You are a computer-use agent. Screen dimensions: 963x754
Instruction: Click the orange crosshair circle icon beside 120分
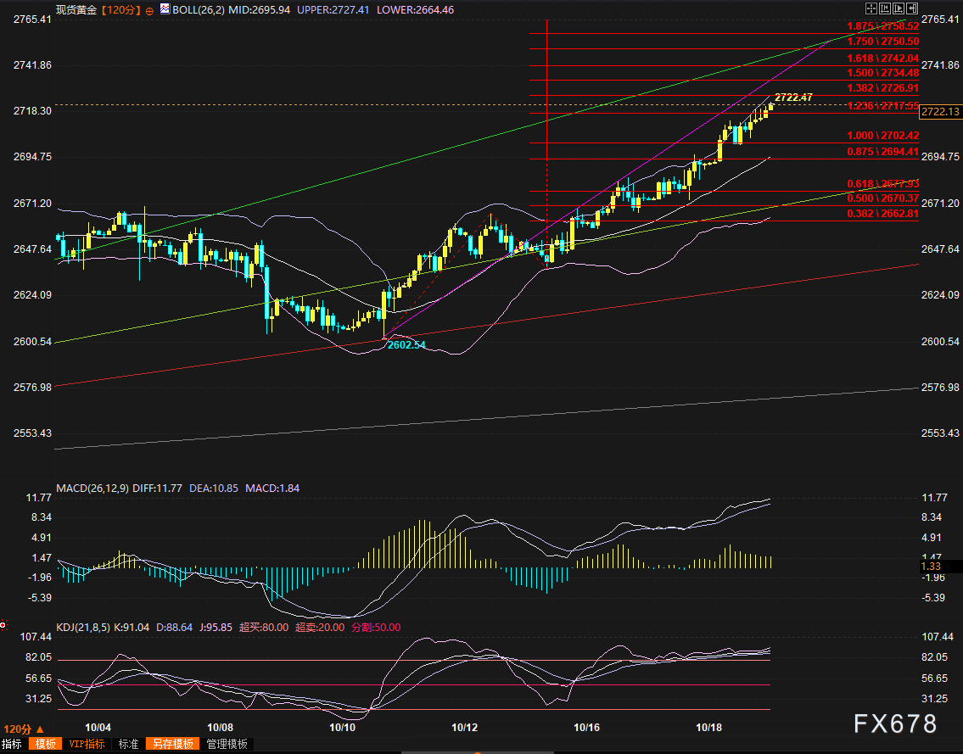click(x=150, y=11)
